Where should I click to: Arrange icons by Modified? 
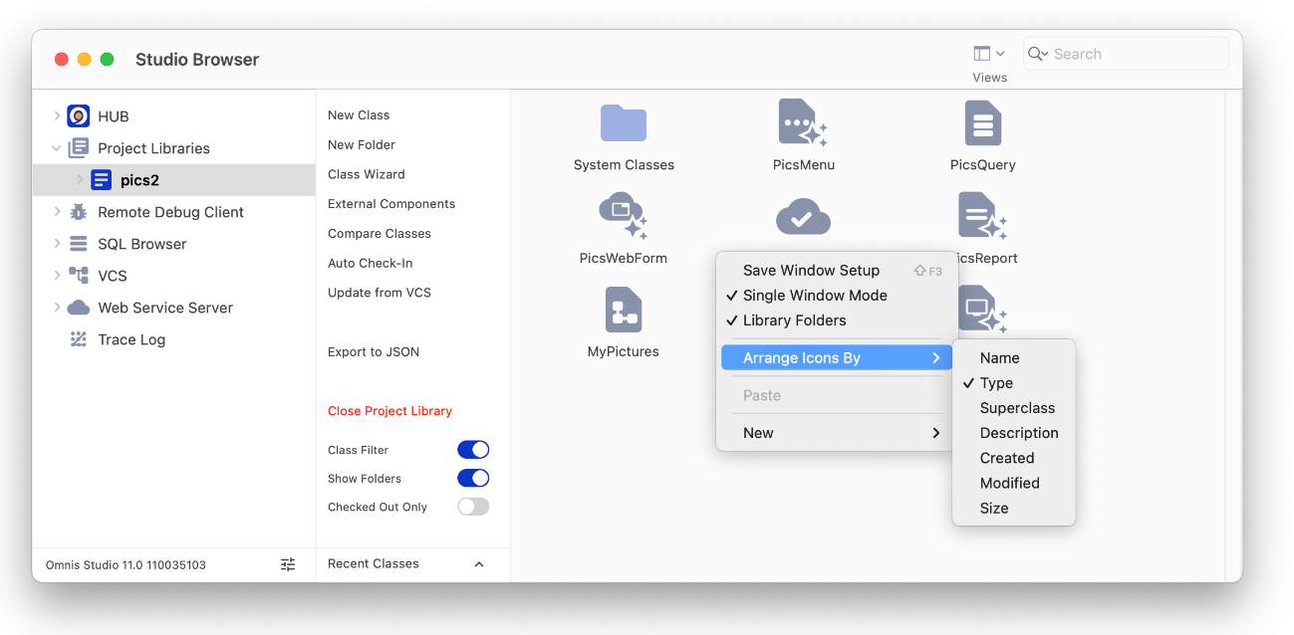point(1014,483)
